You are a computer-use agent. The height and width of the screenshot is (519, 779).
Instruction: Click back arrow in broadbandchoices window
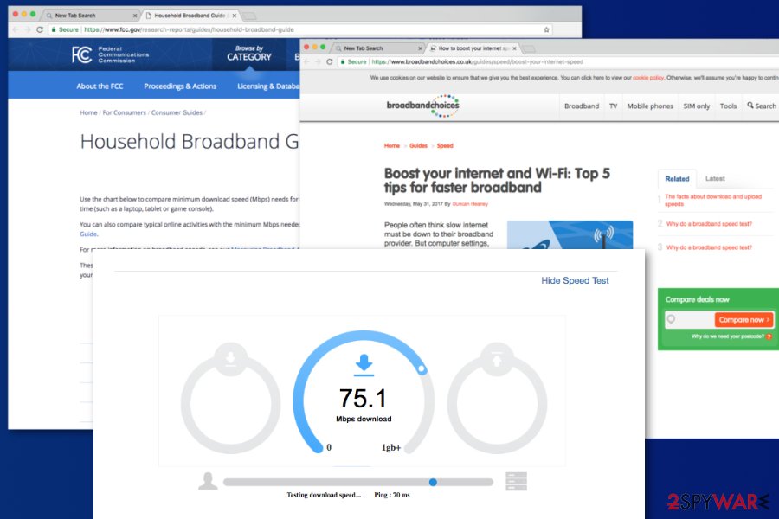(x=306, y=61)
